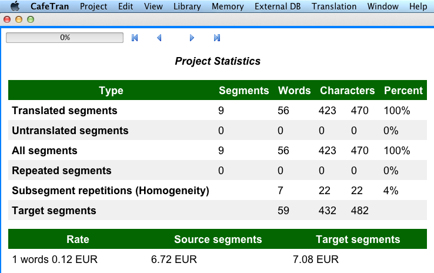434x273 pixels.
Task: Open the Apple menu
Action: click(x=15, y=6)
